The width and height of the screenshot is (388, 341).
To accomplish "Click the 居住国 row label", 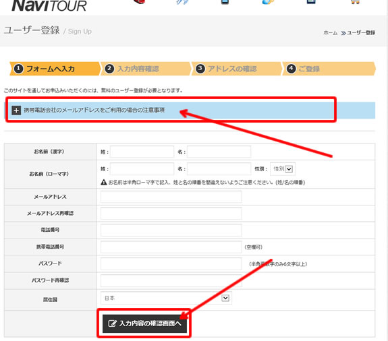I will click(x=50, y=300).
